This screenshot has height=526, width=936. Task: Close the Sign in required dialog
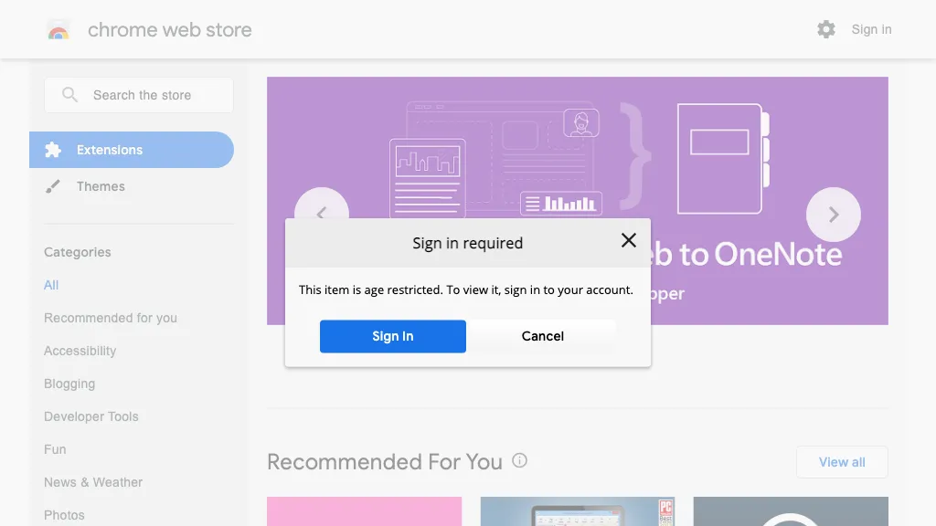coord(629,240)
